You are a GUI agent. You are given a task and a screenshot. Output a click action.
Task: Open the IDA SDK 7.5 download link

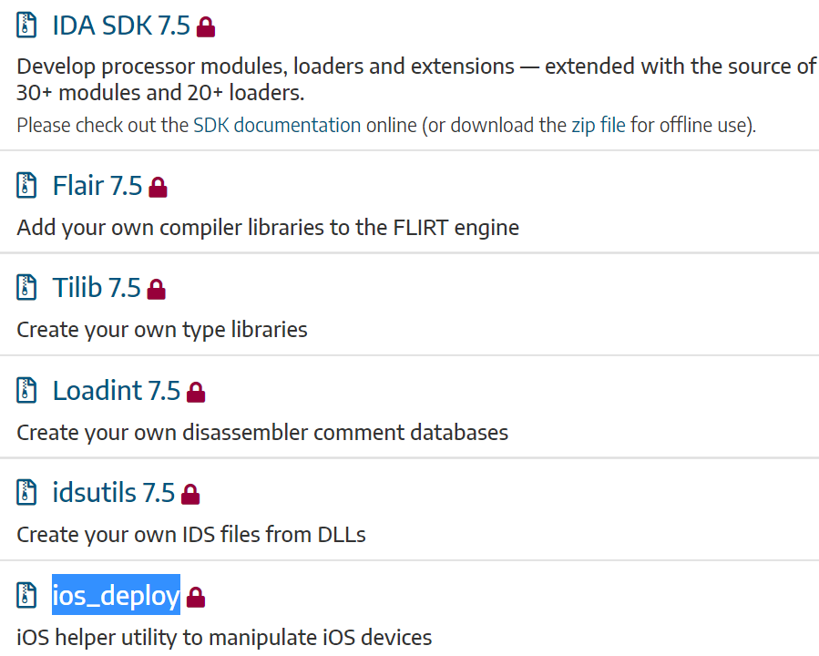[x=121, y=26]
